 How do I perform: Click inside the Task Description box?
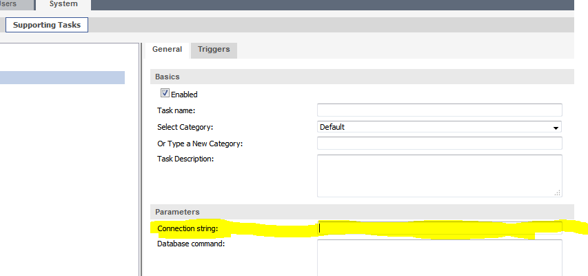coord(439,175)
